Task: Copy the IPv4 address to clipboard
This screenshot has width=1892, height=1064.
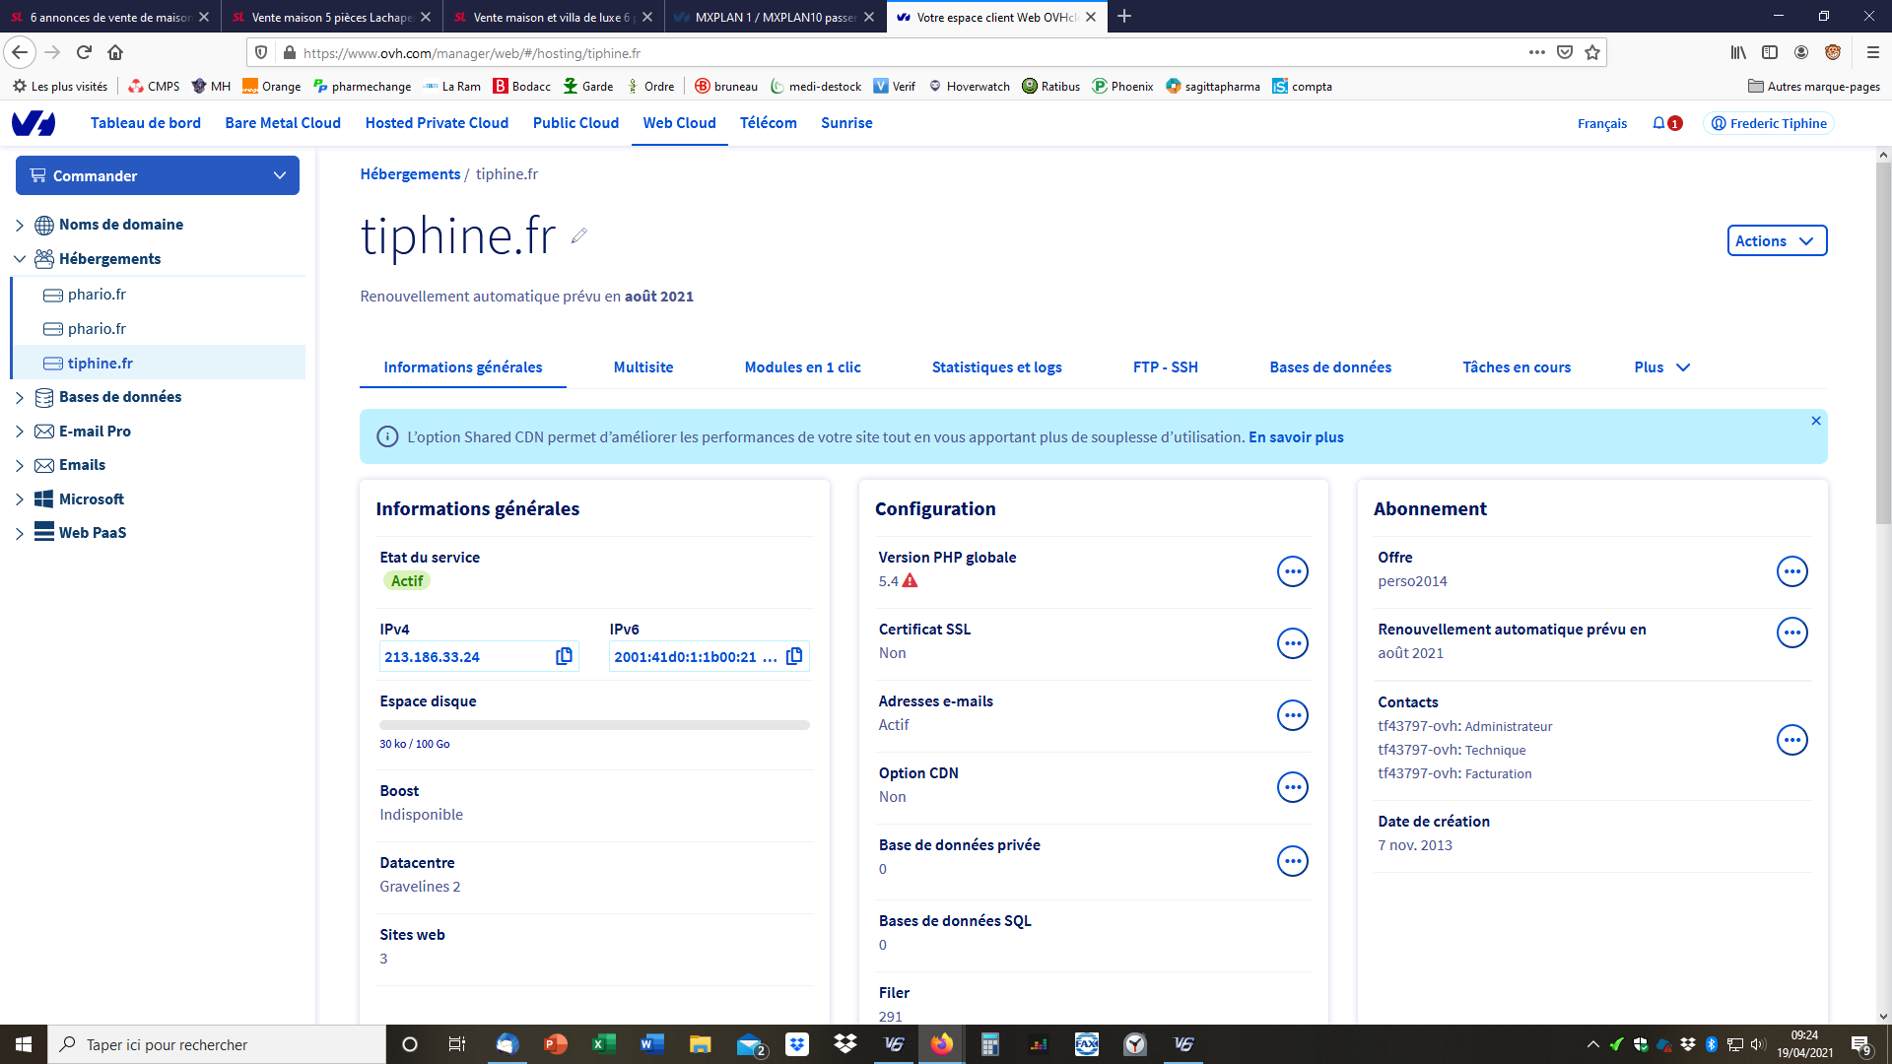Action: (x=564, y=656)
